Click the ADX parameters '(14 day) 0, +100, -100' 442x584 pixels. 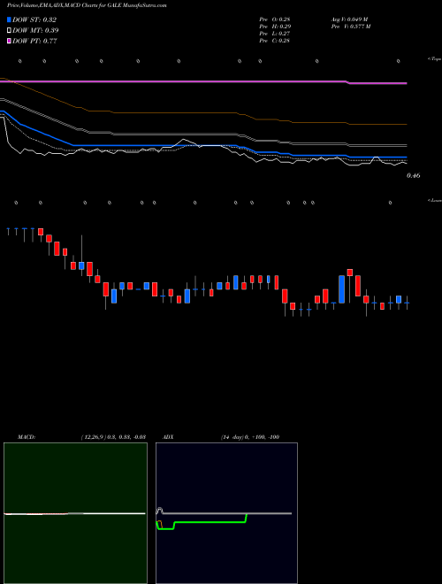pos(250,437)
